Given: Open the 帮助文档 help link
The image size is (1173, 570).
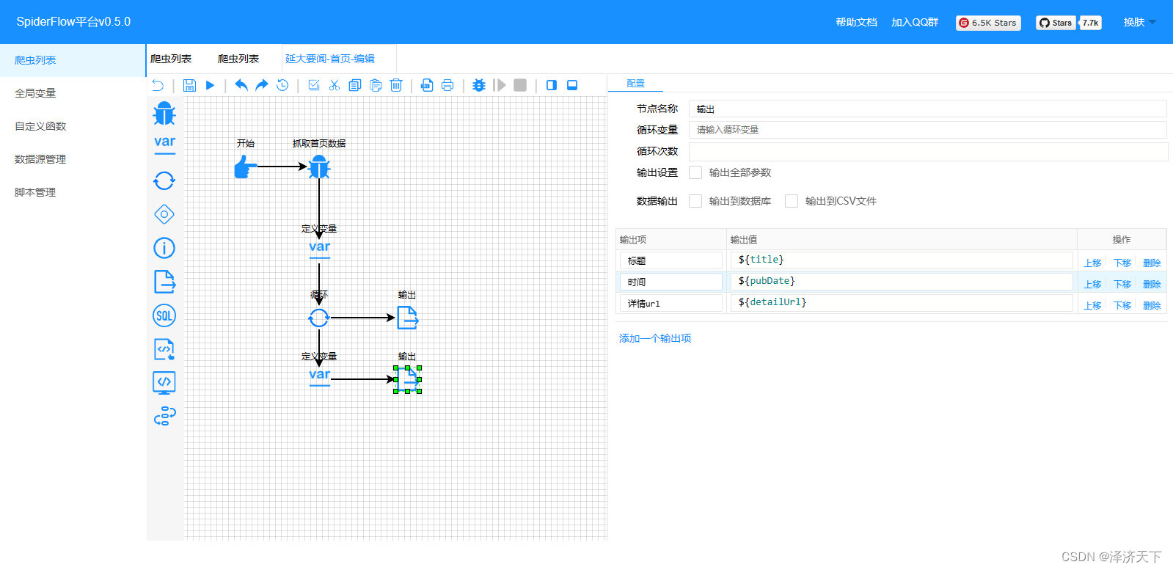Looking at the screenshot, I should (856, 22).
